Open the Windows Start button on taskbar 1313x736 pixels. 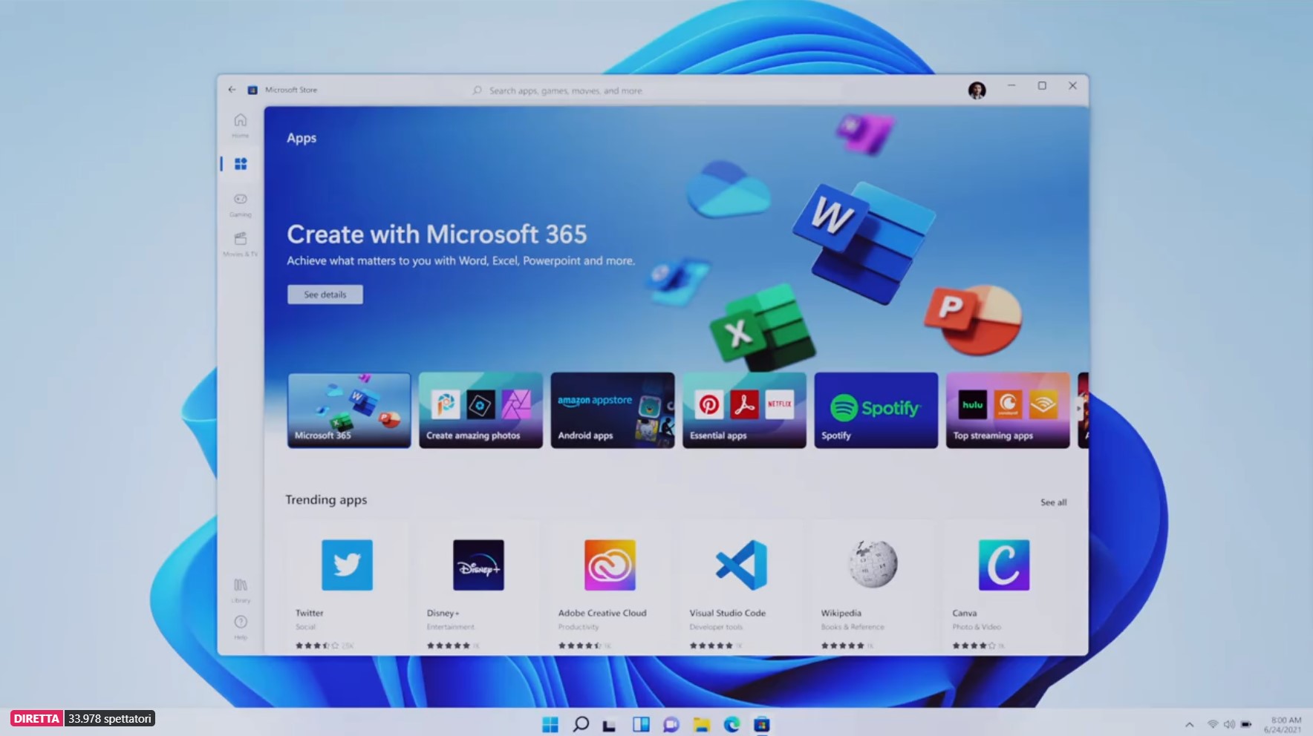pyautogui.click(x=550, y=724)
